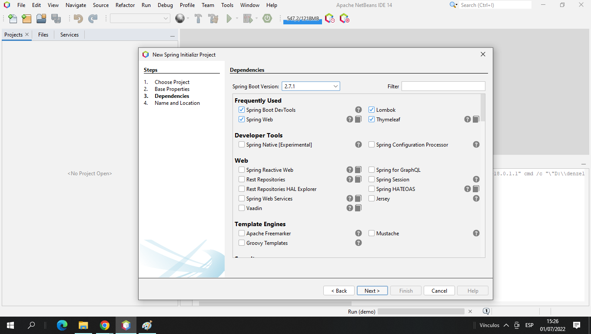591x334 pixels.
Task: Click the green Run Project icon
Action: (229, 19)
